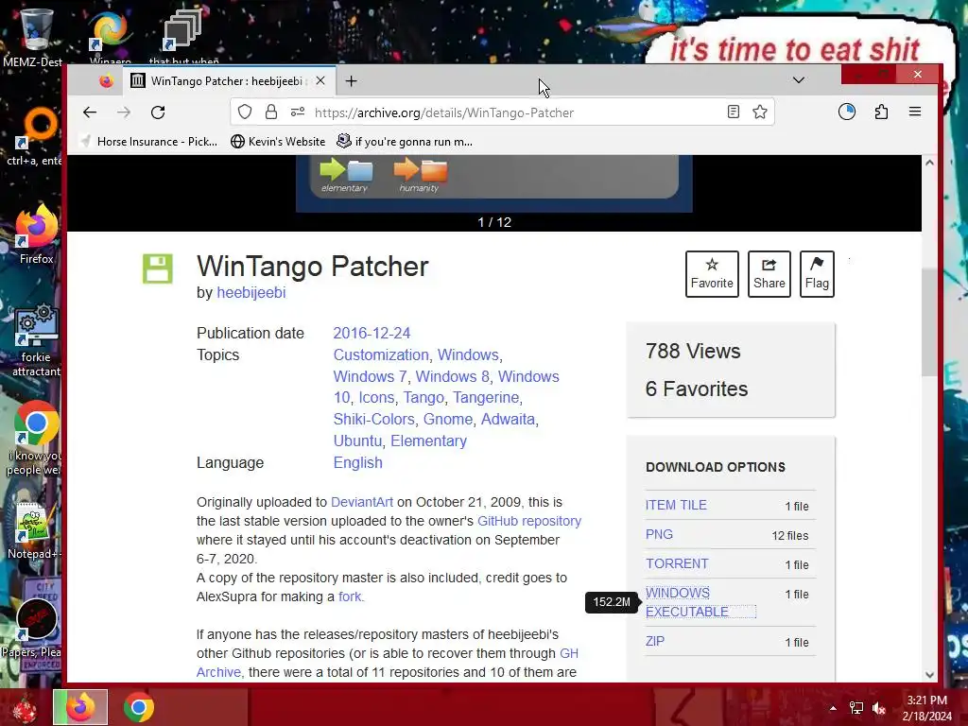Click the Share button
The height and width of the screenshot is (726, 968).
(769, 274)
